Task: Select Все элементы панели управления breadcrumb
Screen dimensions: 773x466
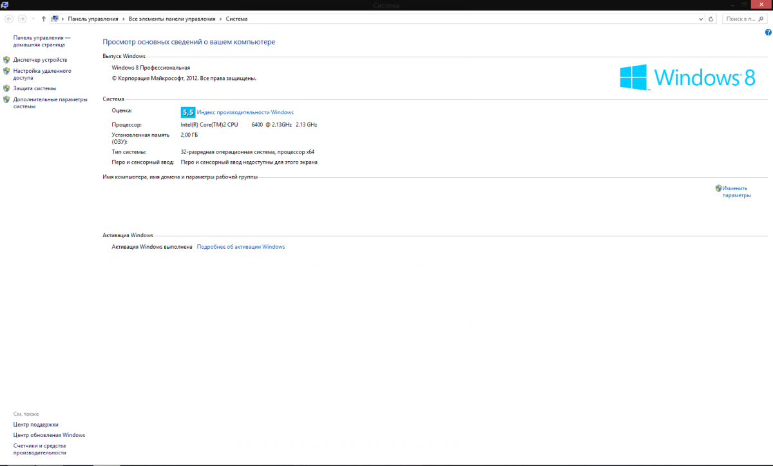Action: click(x=173, y=19)
